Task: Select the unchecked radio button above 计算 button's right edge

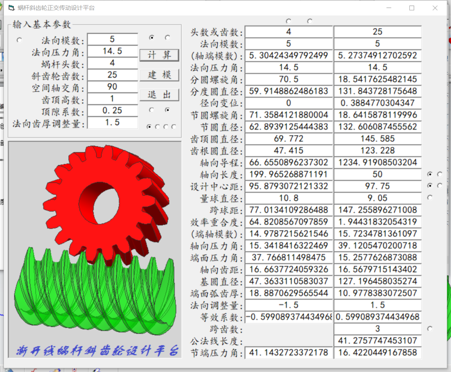Action: pos(168,37)
